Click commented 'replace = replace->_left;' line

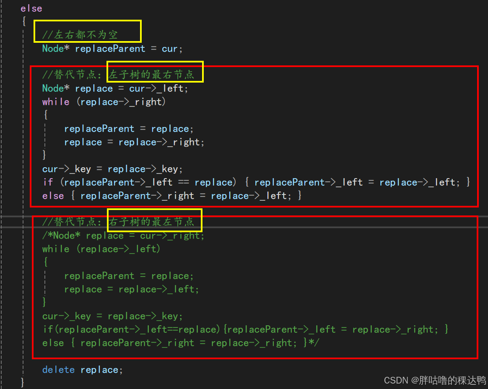[131, 289]
